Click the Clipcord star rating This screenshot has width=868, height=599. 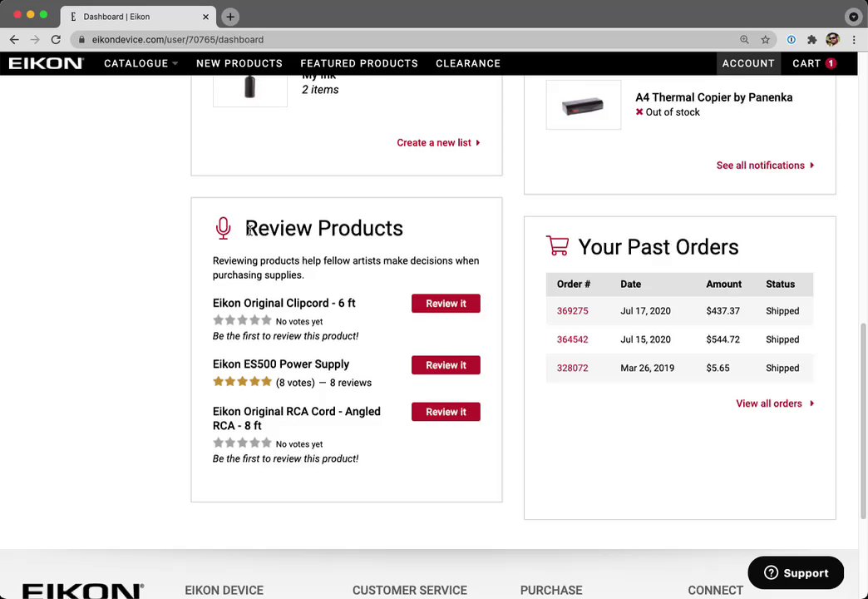pyautogui.click(x=242, y=320)
